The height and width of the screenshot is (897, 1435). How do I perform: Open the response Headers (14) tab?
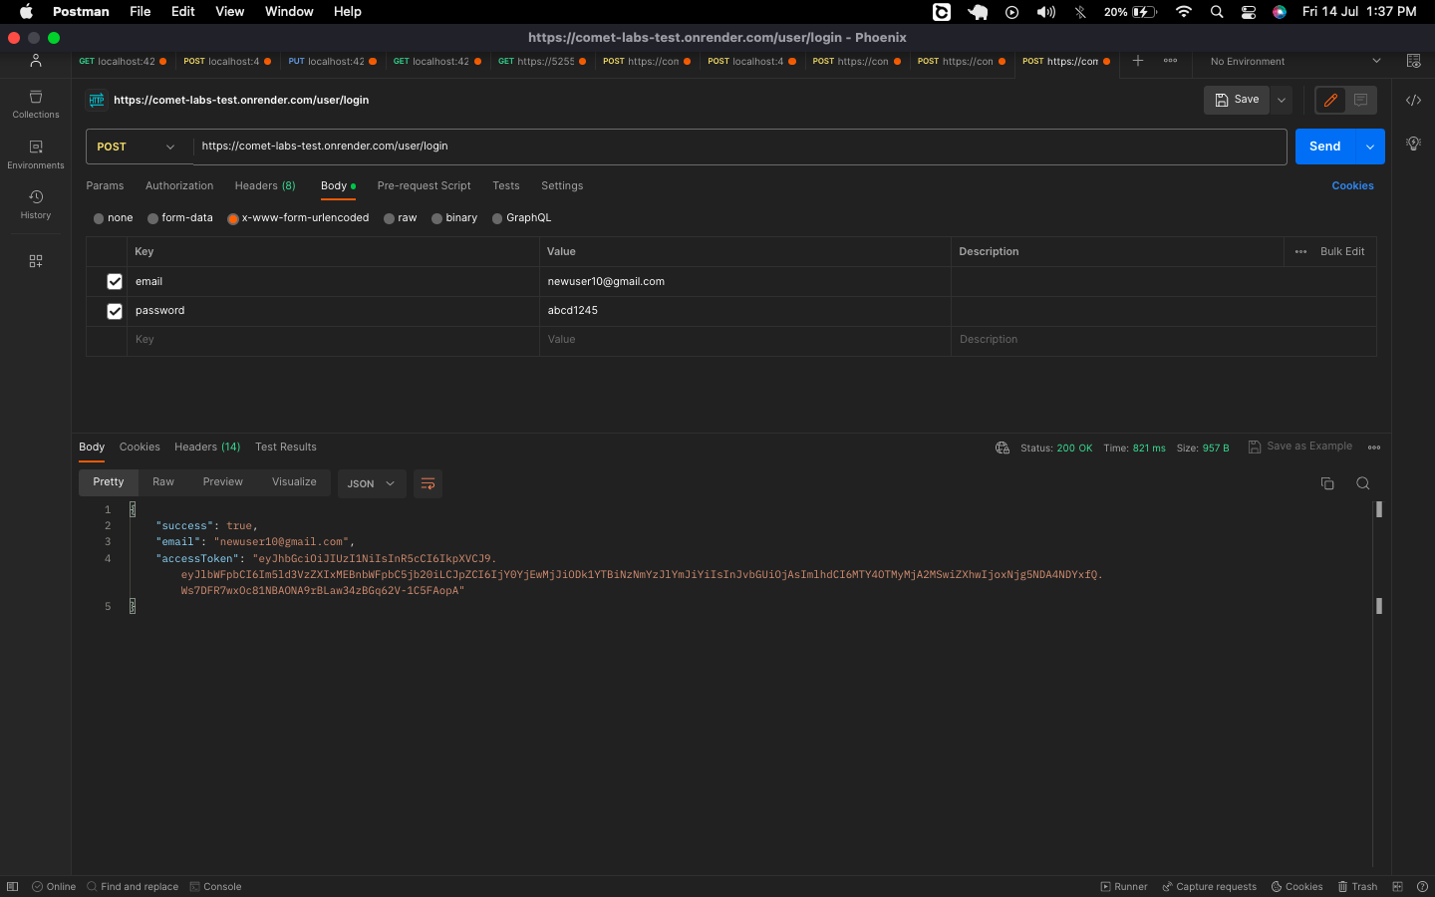[207, 448]
